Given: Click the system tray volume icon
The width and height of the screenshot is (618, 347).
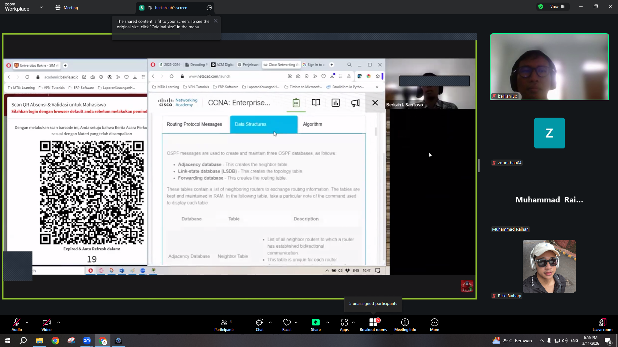Looking at the screenshot, I should pos(565,341).
